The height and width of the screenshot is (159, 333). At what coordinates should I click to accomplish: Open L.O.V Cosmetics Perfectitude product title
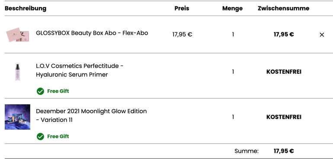(x=80, y=70)
